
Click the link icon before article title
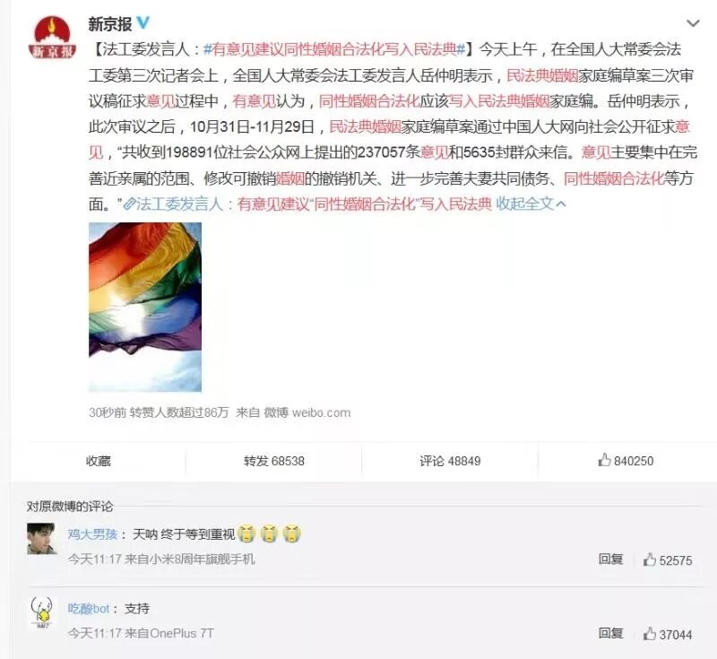pyautogui.click(x=129, y=204)
